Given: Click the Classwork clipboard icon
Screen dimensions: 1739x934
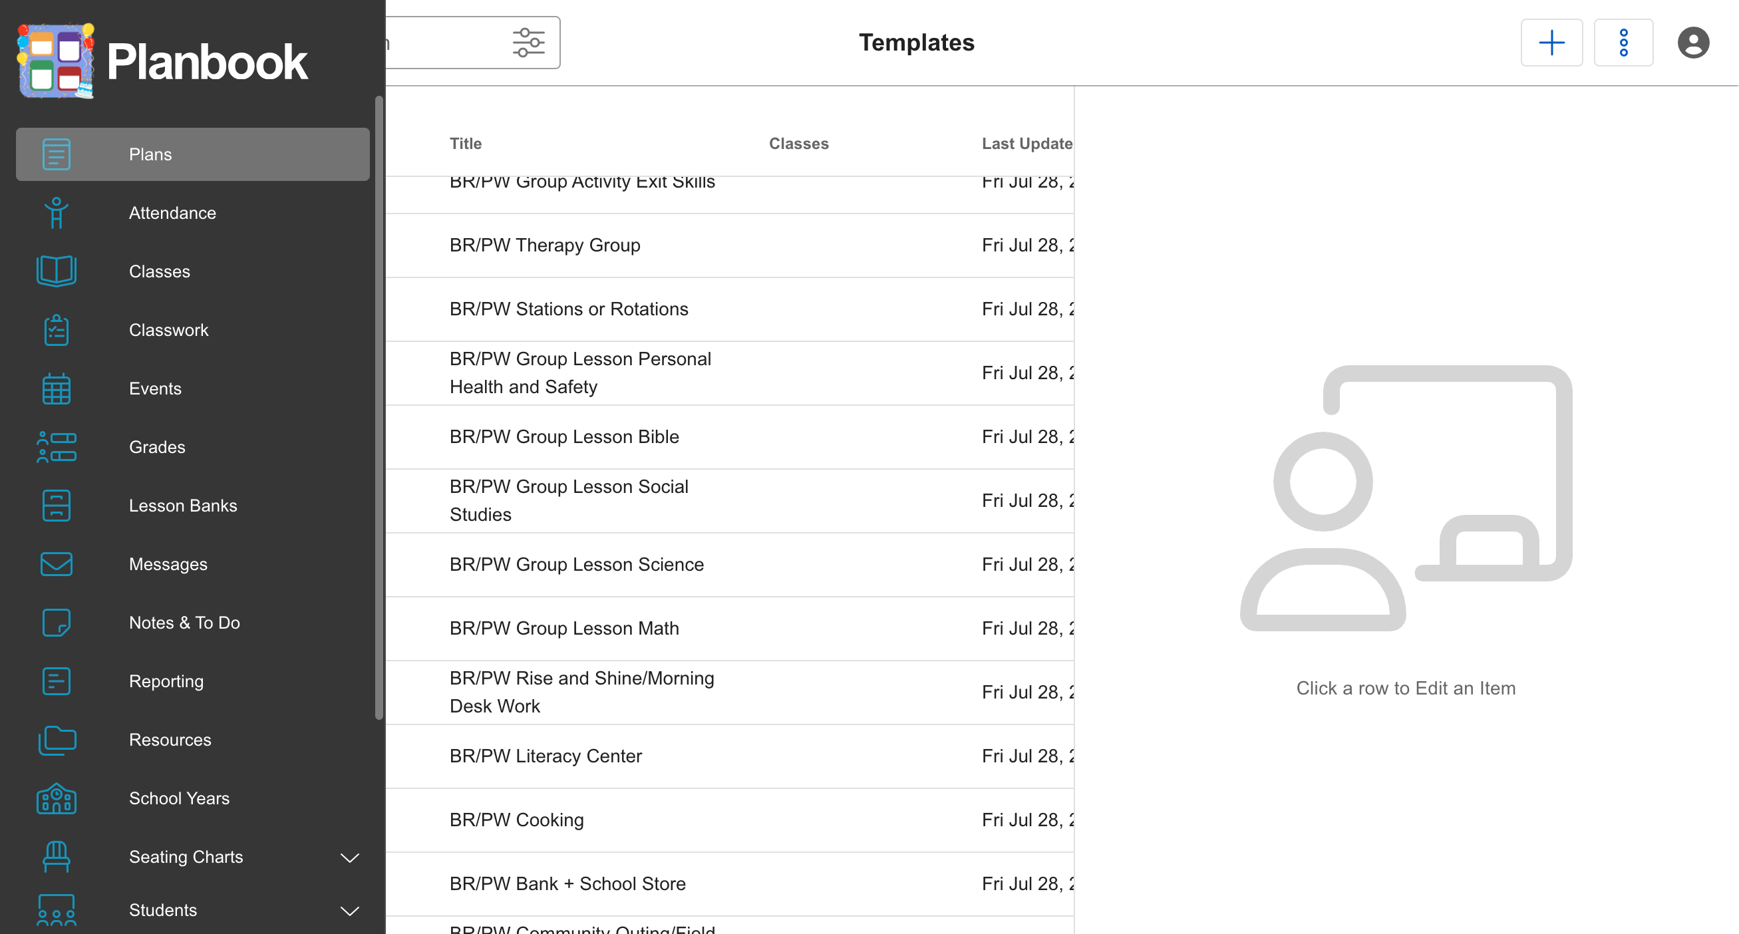Looking at the screenshot, I should (56, 330).
